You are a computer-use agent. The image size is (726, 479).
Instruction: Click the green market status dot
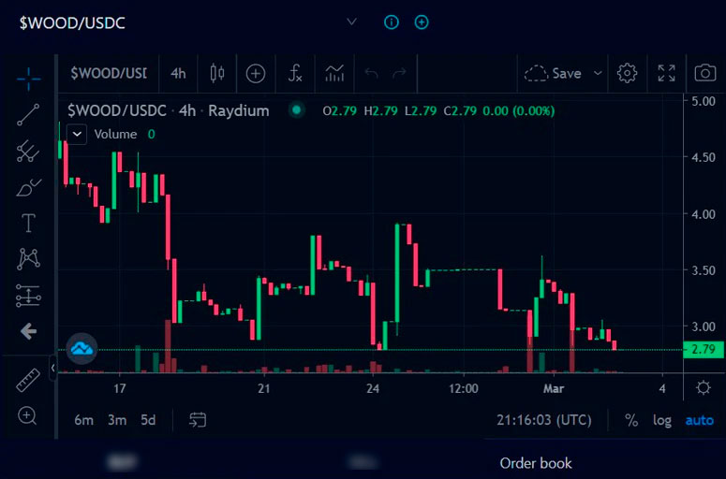(297, 110)
